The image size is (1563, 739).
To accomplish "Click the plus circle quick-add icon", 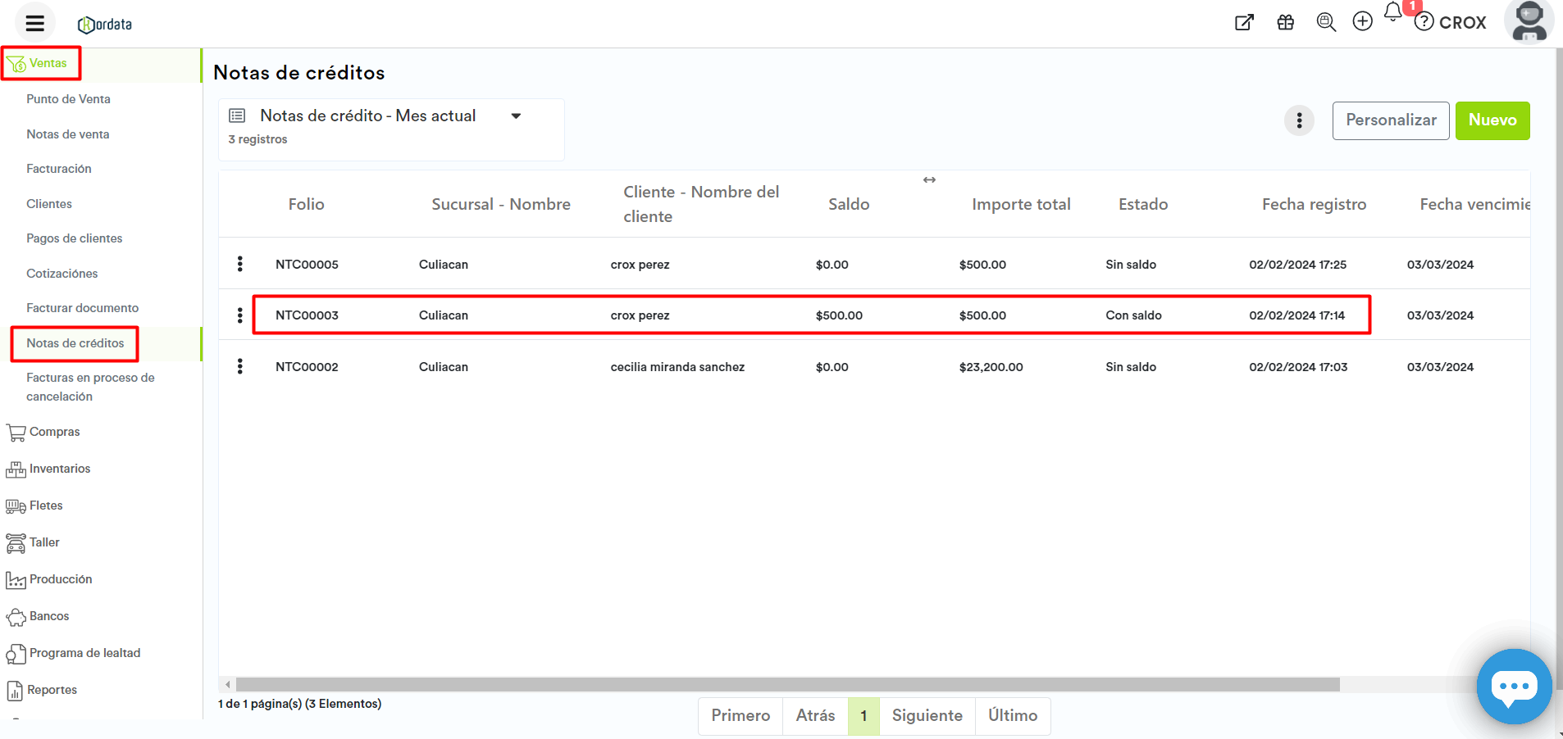I will 1362,22.
